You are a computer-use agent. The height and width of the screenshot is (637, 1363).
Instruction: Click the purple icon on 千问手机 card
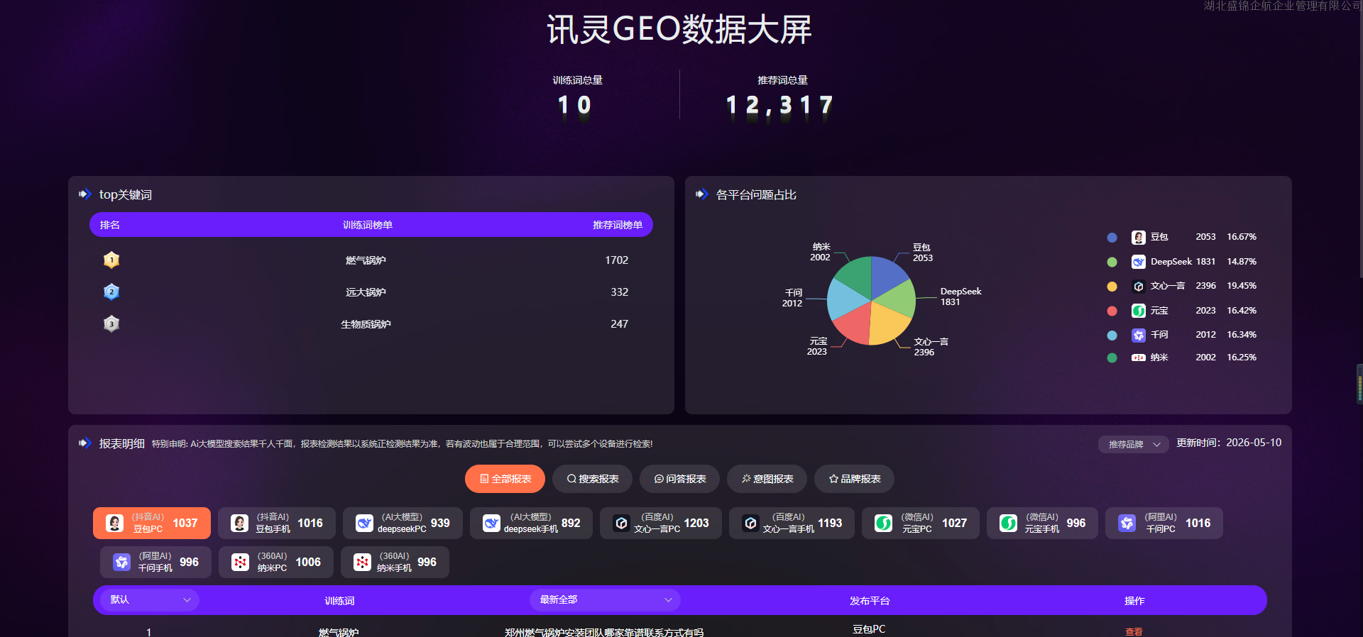click(x=122, y=563)
